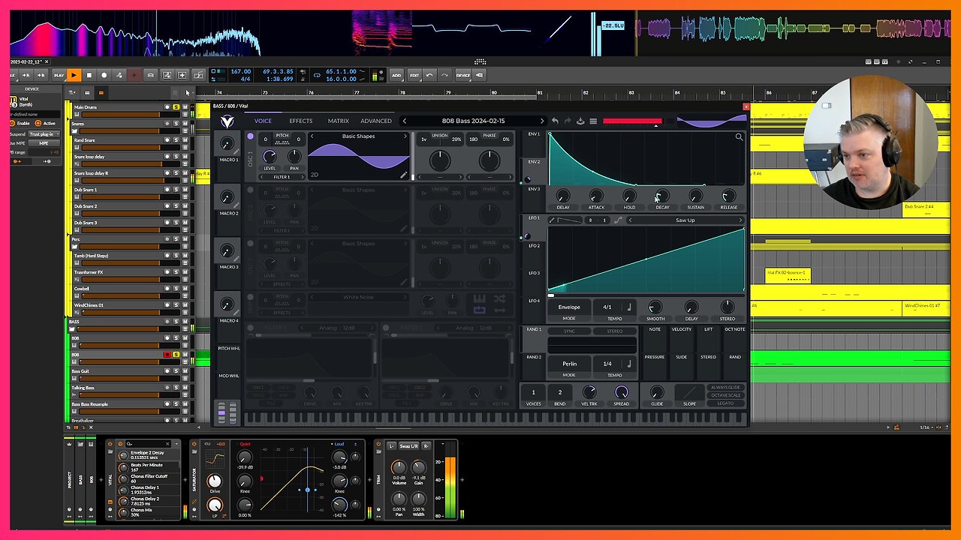The width and height of the screenshot is (961, 540).
Task: Open the Vital hamburger menu icon
Action: [593, 121]
